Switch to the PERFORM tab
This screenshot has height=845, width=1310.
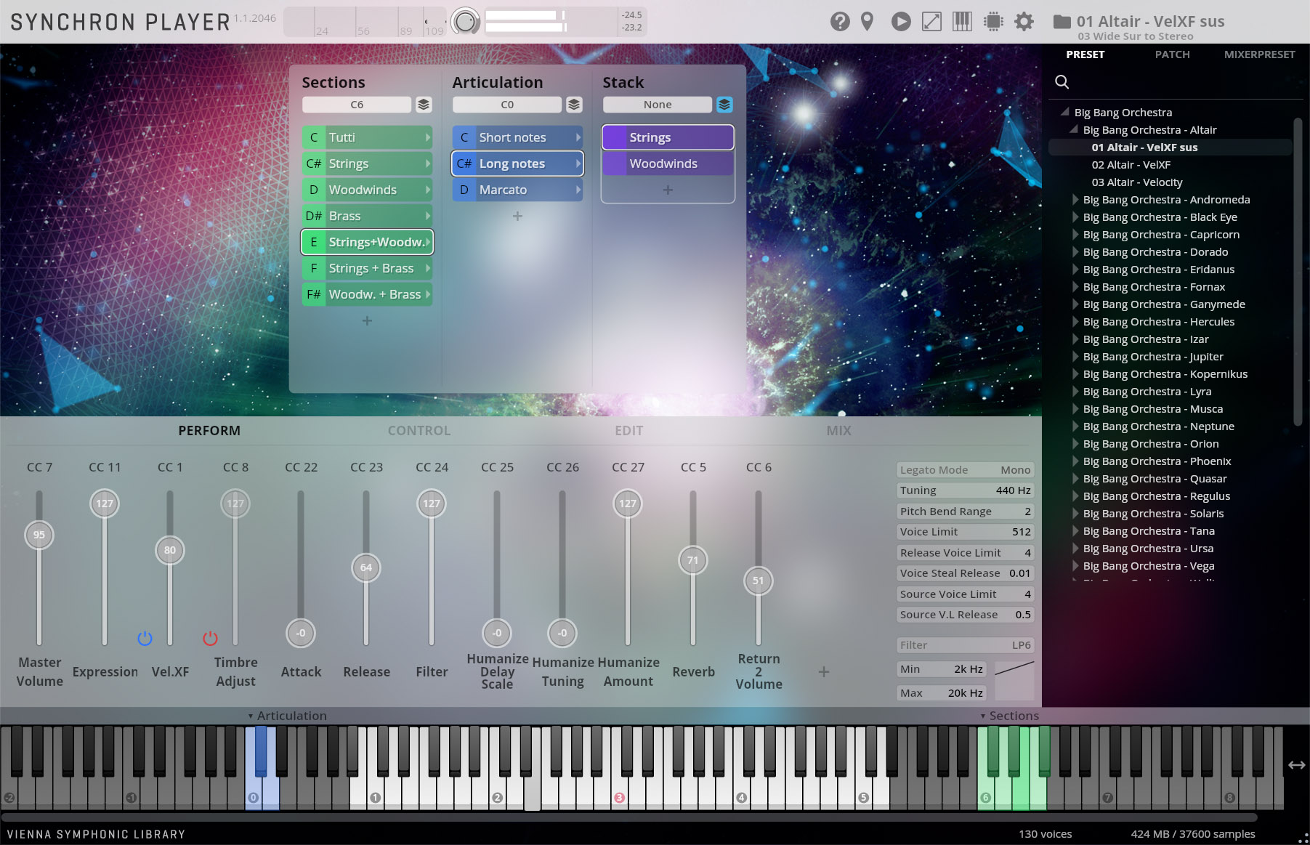pos(209,430)
